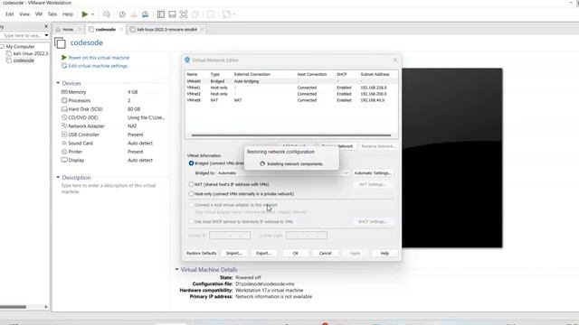This screenshot has height=325, width=579.
Task: Check Use local DHCP service checkbox
Action: point(191,222)
